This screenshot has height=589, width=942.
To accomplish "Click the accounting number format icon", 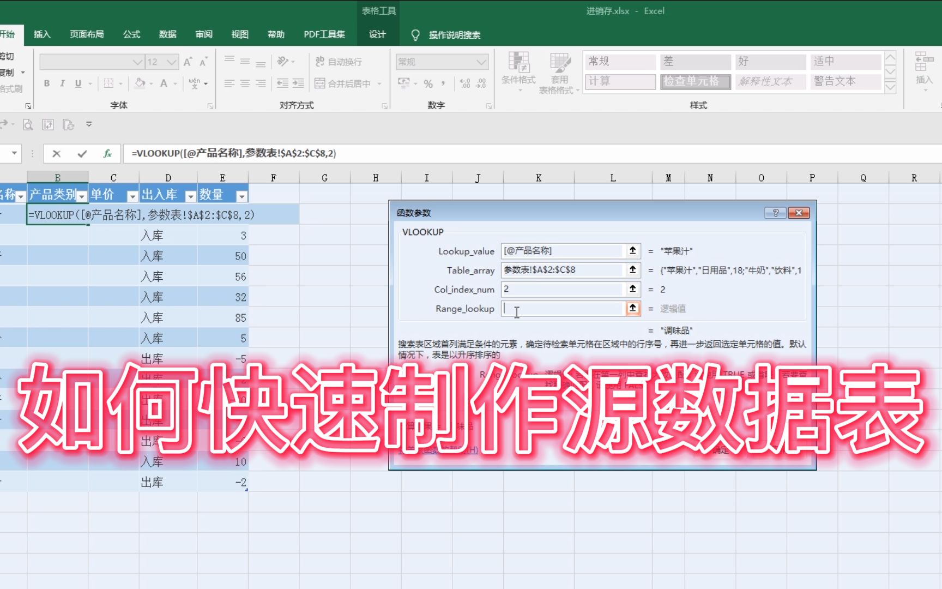I will coord(404,83).
